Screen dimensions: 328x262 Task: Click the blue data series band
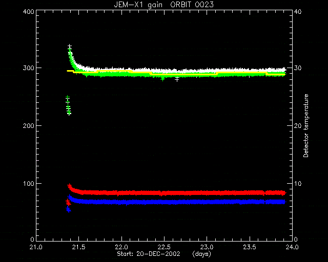point(178,202)
